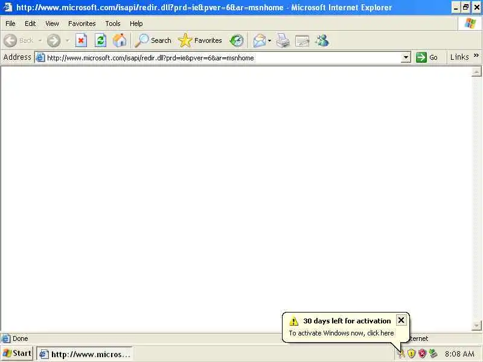Screen dimensions: 483x362
Task: Expand the Links bar chevron
Action: [476, 56]
